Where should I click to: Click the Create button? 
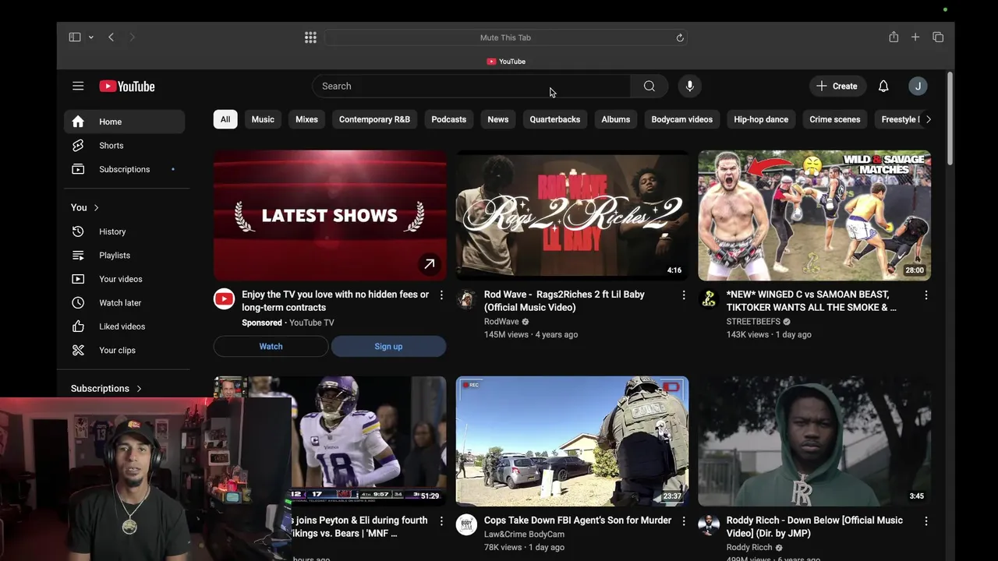837,86
